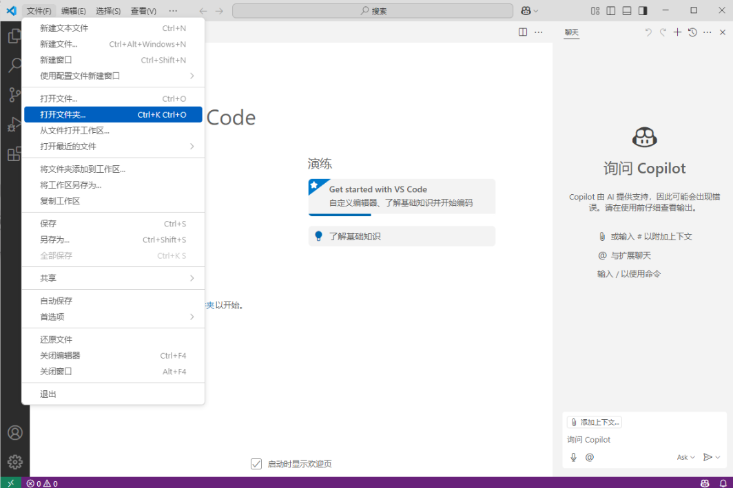Redo last chat request icon
The width and height of the screenshot is (733, 488).
coord(663,32)
